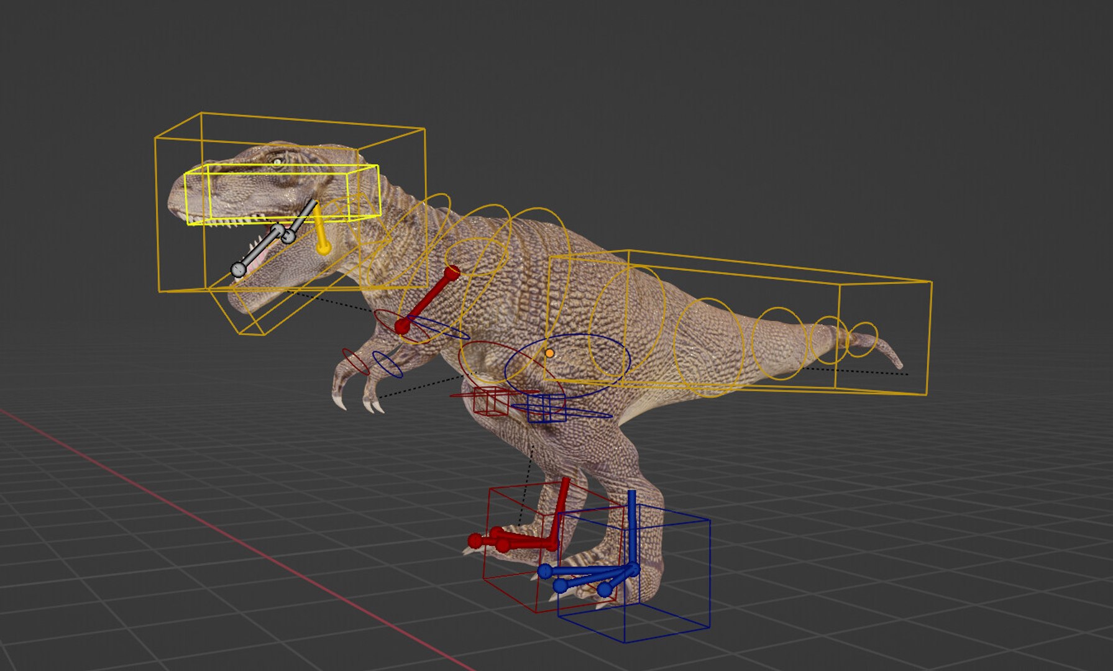Select the short orange bone behind the jaw
Screen dimensions: 1113x671
pos(321,229)
